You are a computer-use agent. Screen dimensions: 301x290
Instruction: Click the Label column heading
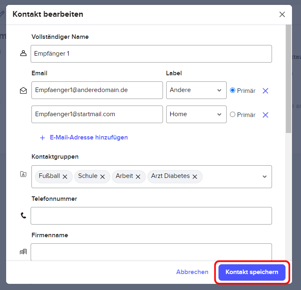174,73
